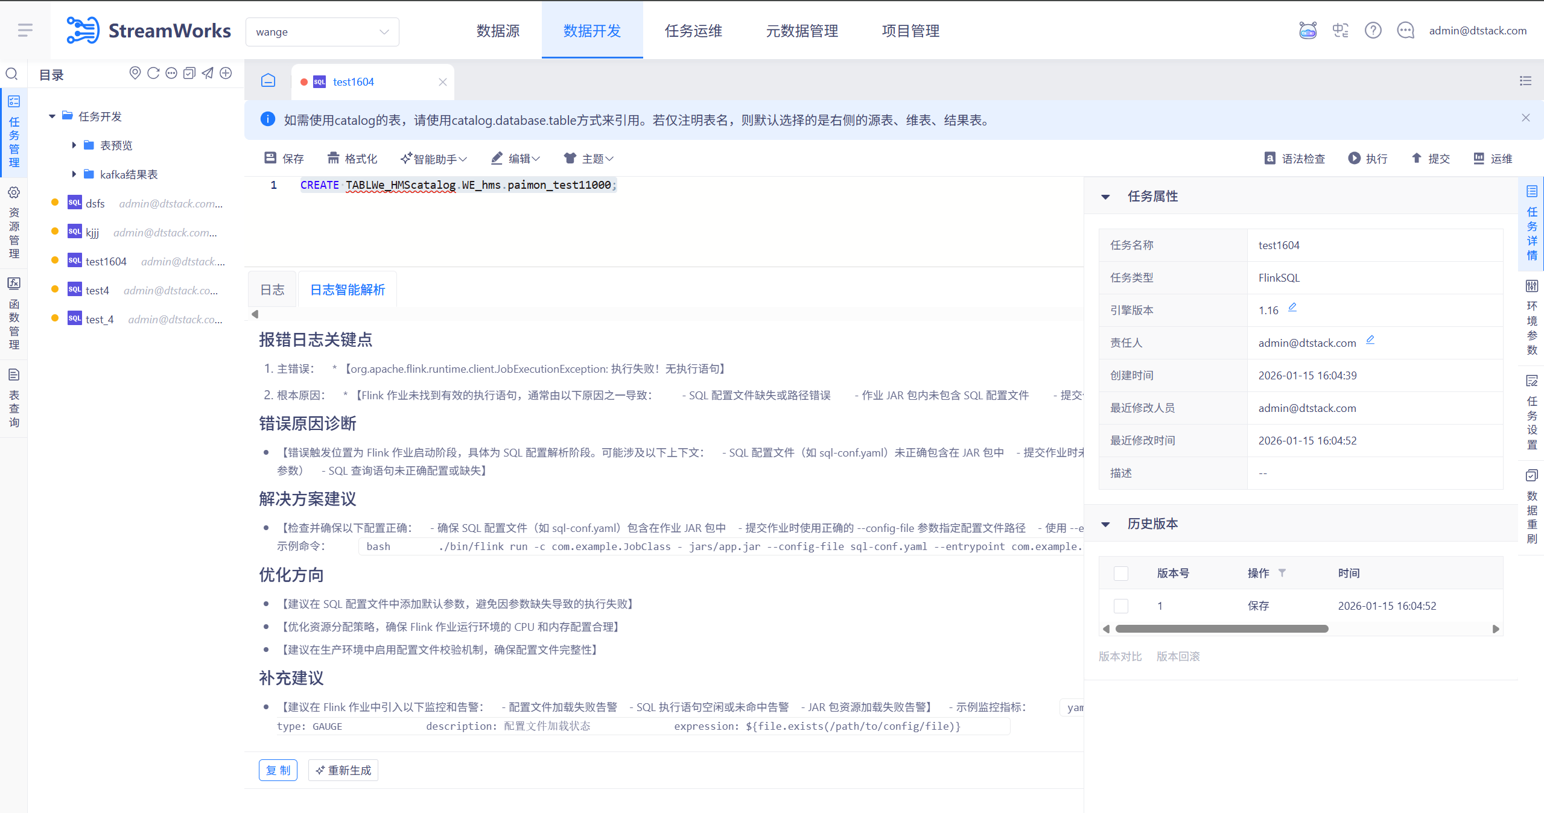1544x813 pixels.
Task: Tick the select-all checkbox in version history header
Action: [1121, 574]
